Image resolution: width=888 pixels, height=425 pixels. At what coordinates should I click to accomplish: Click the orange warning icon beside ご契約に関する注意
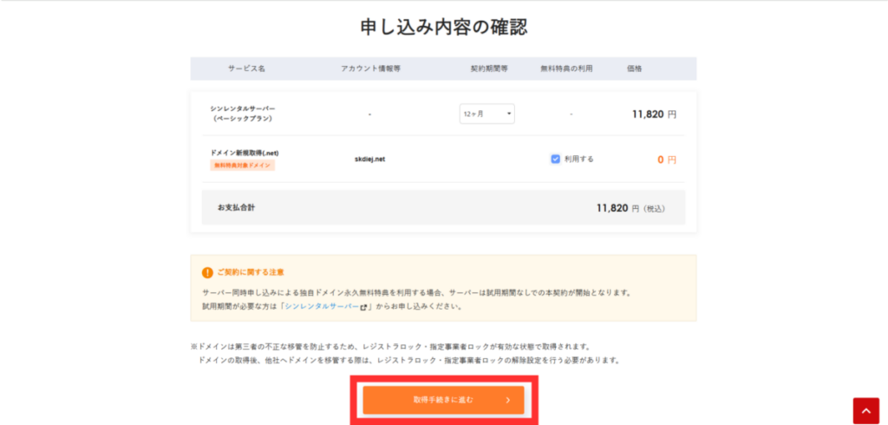(207, 272)
